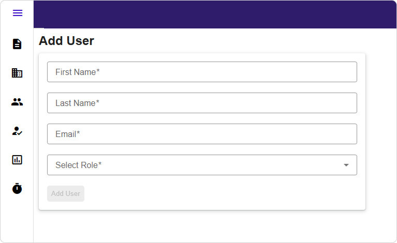
Task: Click the stopwatch timer icon
Action: click(x=17, y=188)
